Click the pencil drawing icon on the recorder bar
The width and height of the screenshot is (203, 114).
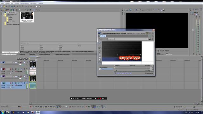point(96,98)
